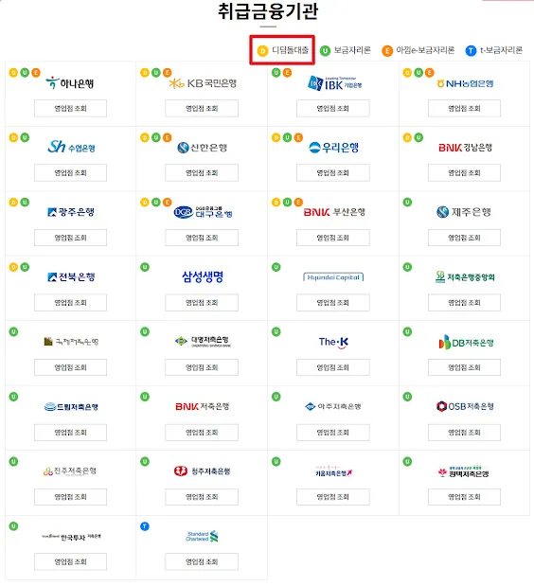Open branch lookup for BNK경남은행
The image size is (534, 586).
464,172
